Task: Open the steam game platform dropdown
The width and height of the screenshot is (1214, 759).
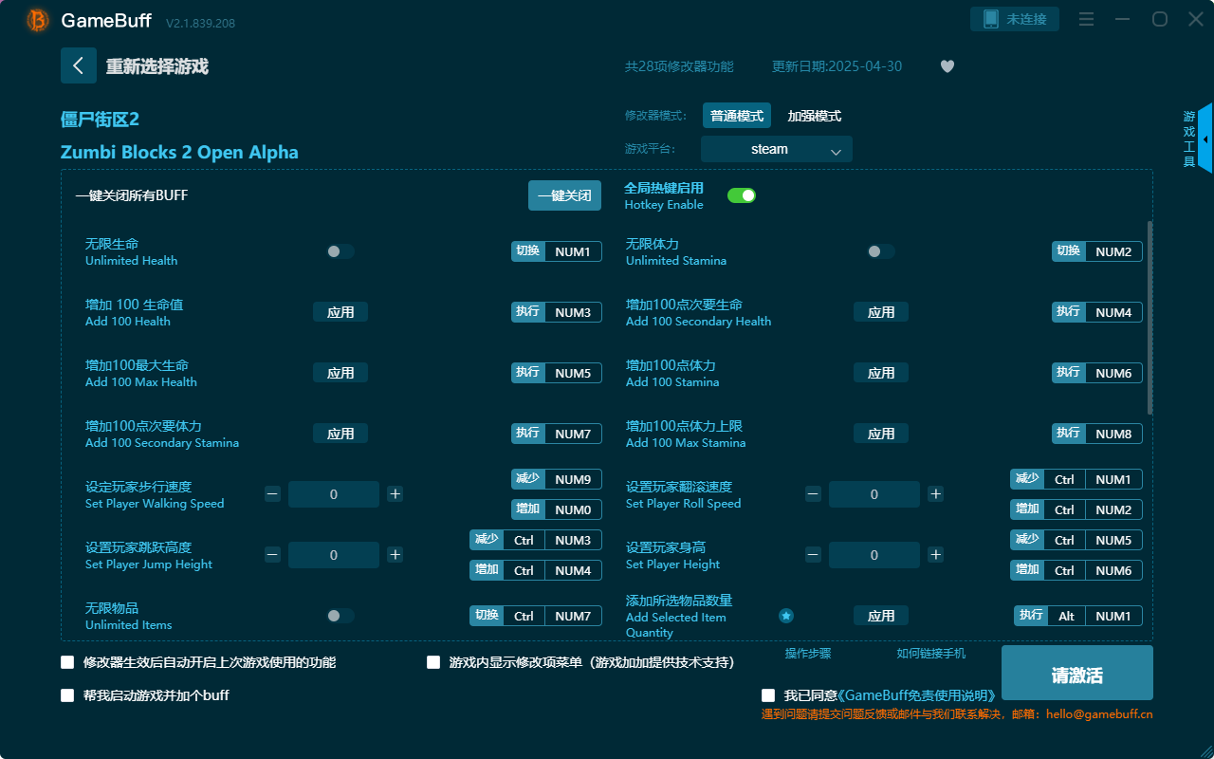Action: coord(776,149)
